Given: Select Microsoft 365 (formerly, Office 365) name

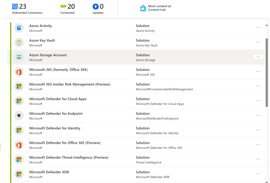Looking at the screenshot, I should [x=58, y=70].
